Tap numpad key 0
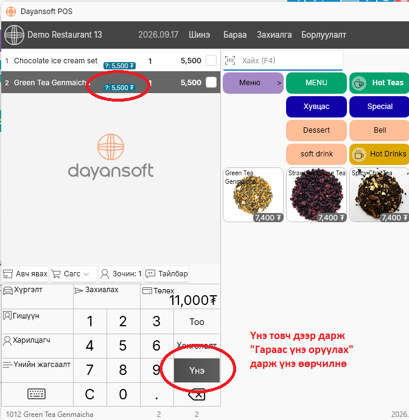This screenshot has height=420, width=409. point(123,394)
